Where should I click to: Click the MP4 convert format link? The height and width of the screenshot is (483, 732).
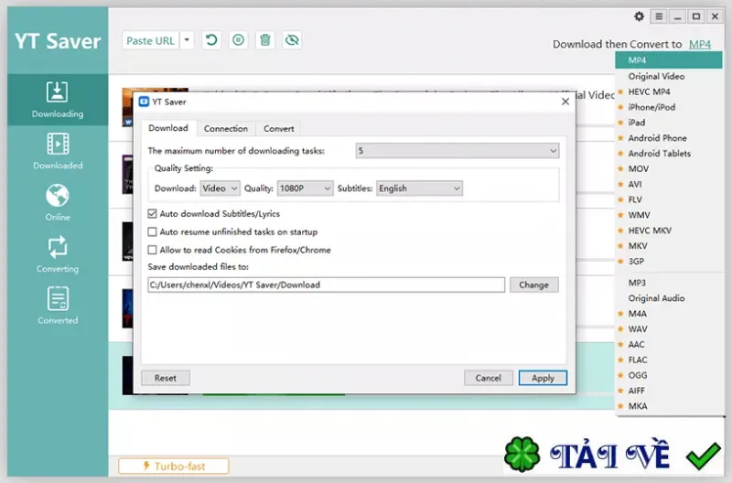[x=700, y=44]
